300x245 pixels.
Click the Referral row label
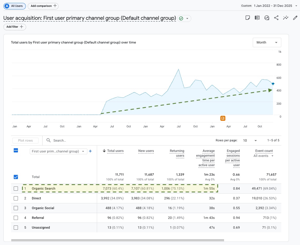pos(38,218)
